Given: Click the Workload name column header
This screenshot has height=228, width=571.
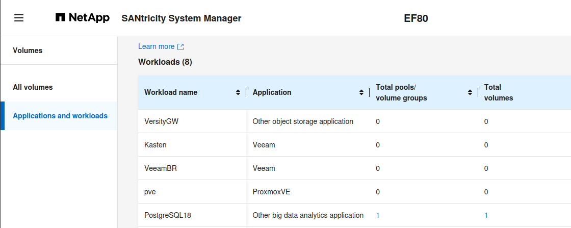Looking at the screenshot, I should click(x=171, y=92).
